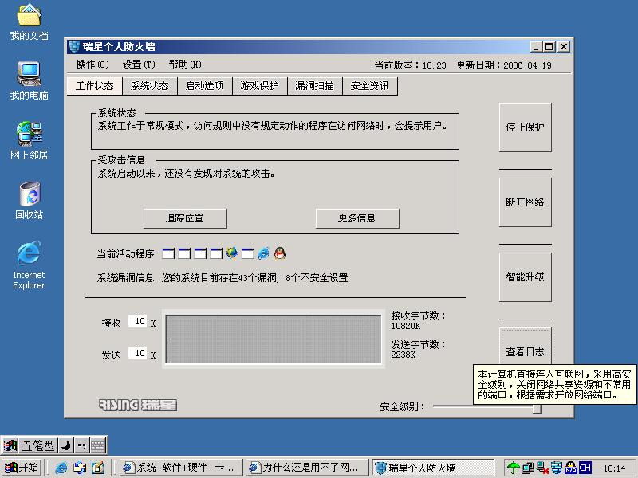The image size is (638, 478).
Task: Select the 我的电脑 desktop icon
Action: tap(29, 80)
